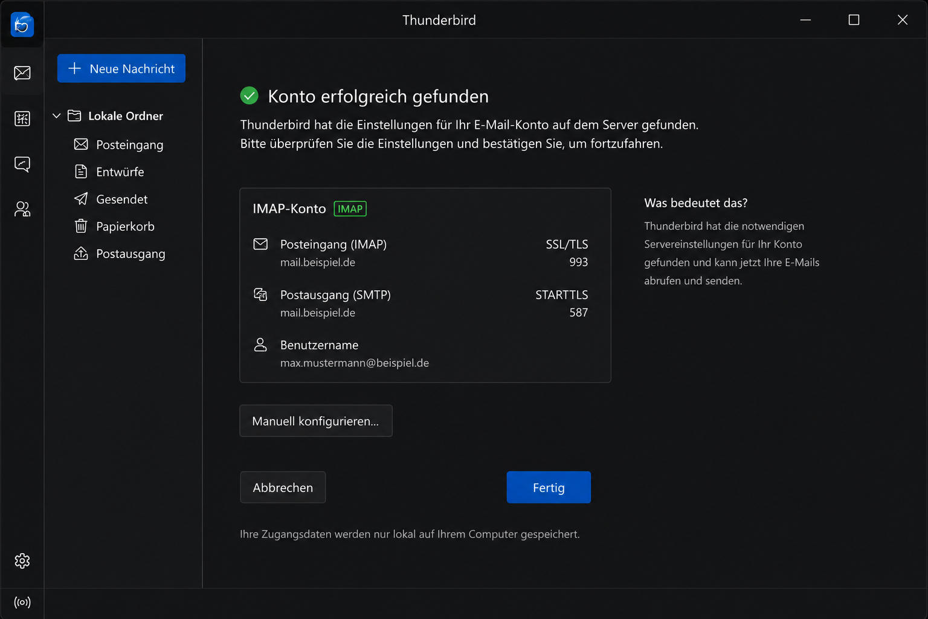The image size is (928, 619).
Task: Click the 'IMAP-Konto' title text
Action: pyautogui.click(x=289, y=209)
